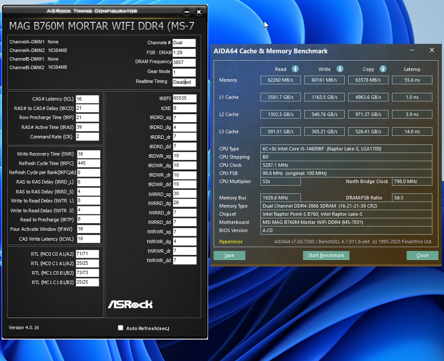Click the Write info icon in AIDA64
This screenshot has width=444, height=361.
point(340,69)
